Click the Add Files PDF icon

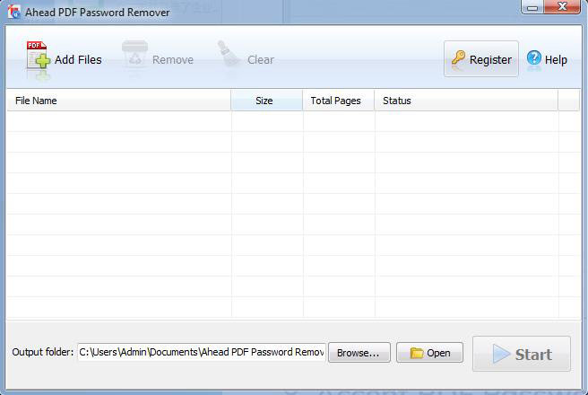38,57
